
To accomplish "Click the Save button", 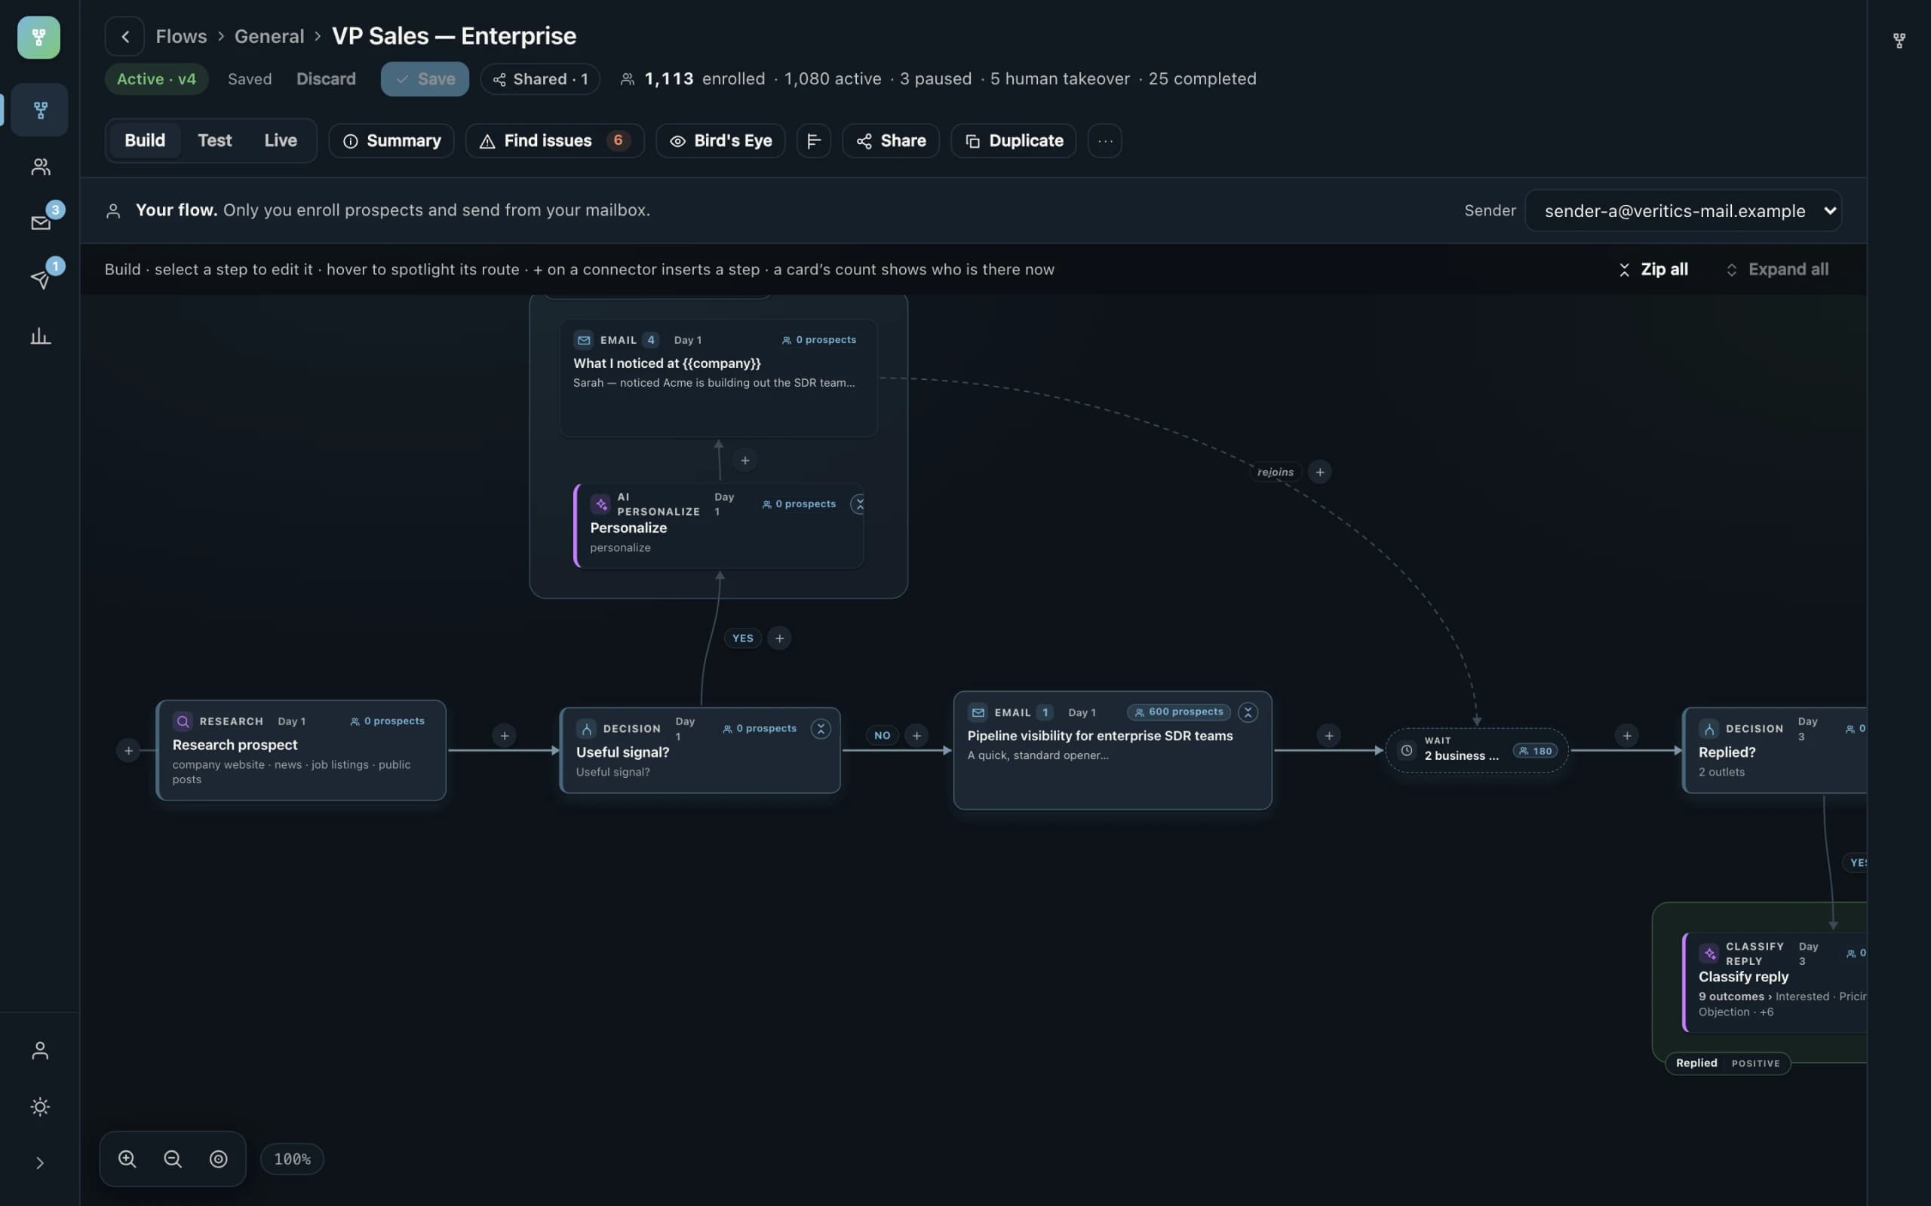I will [x=425, y=79].
